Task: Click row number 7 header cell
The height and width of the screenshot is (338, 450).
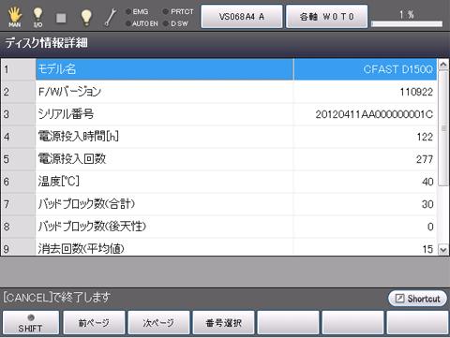Action: [19, 204]
